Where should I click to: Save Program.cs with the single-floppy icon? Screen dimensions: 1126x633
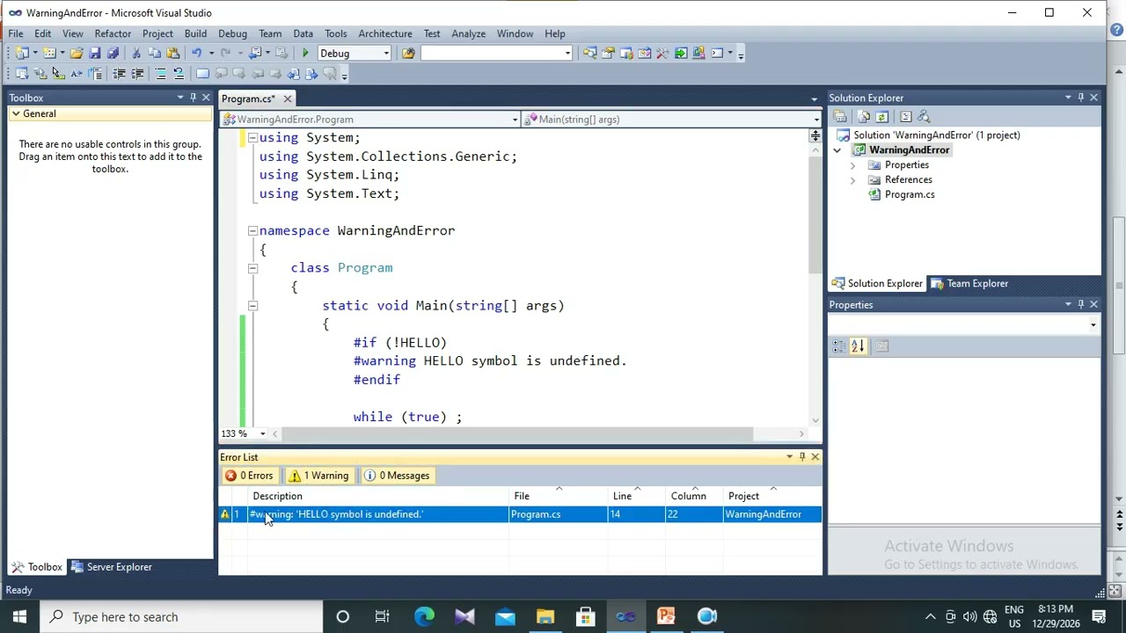[x=95, y=54]
